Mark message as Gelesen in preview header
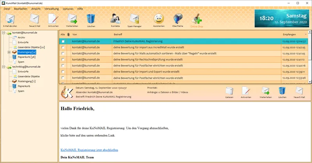This screenshot has width=312, height=163. coord(229,91)
